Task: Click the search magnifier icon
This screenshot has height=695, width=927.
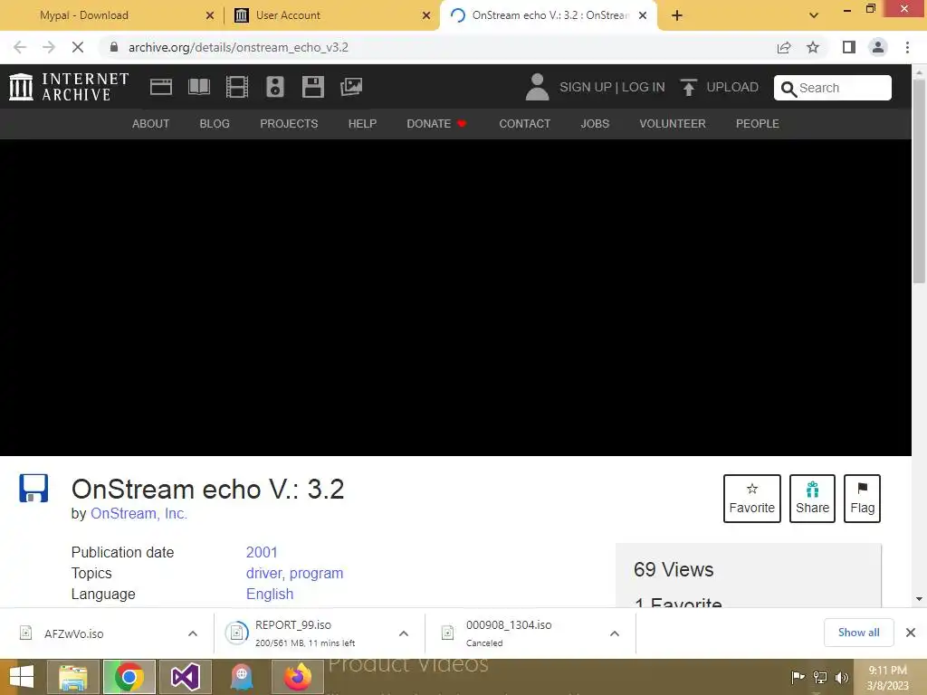Action: 788,89
